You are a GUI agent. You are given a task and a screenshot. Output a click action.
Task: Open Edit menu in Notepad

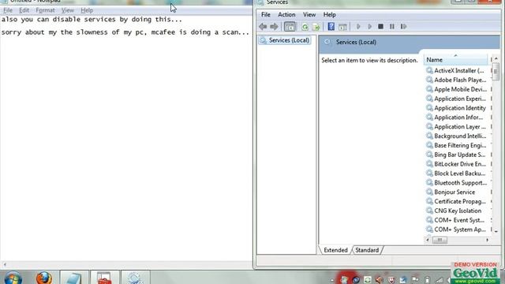(x=24, y=10)
